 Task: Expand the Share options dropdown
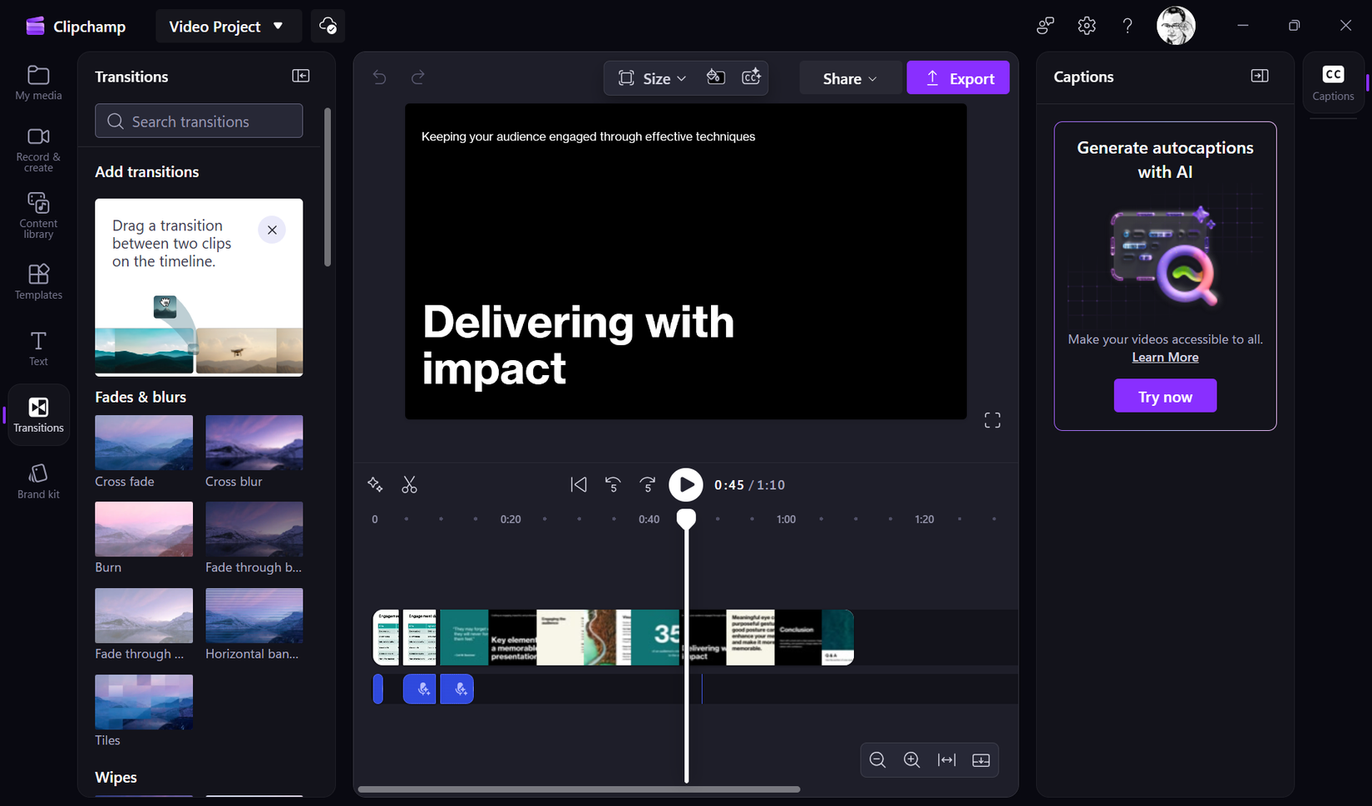click(x=849, y=77)
